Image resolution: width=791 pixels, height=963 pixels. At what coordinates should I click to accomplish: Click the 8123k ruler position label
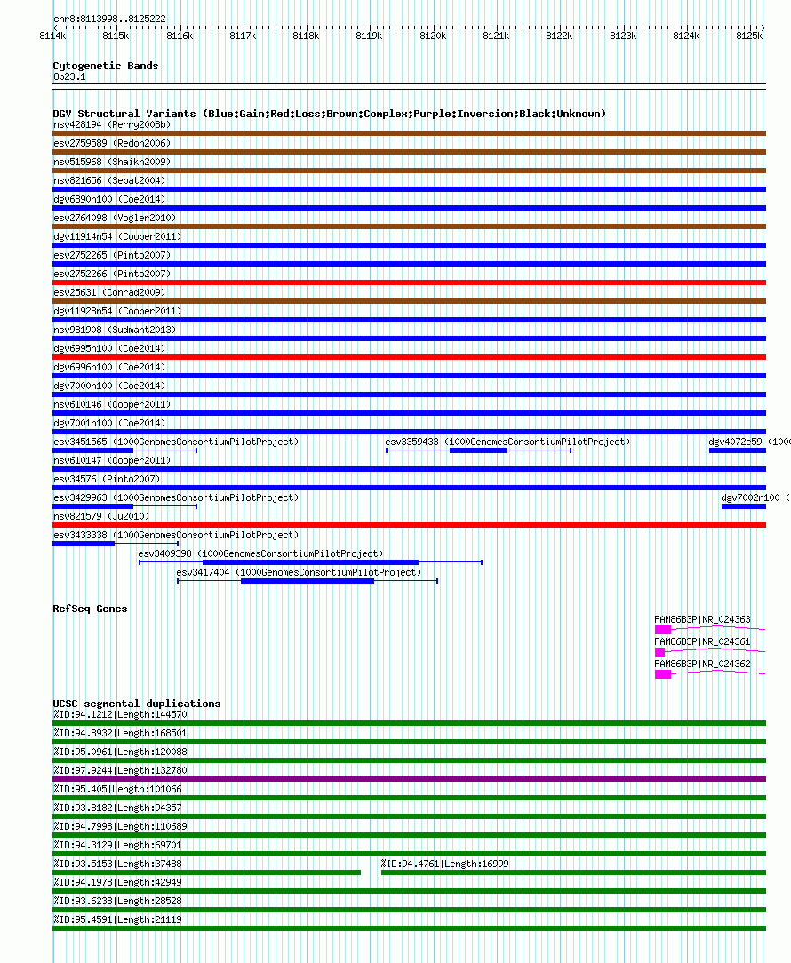[x=623, y=36]
